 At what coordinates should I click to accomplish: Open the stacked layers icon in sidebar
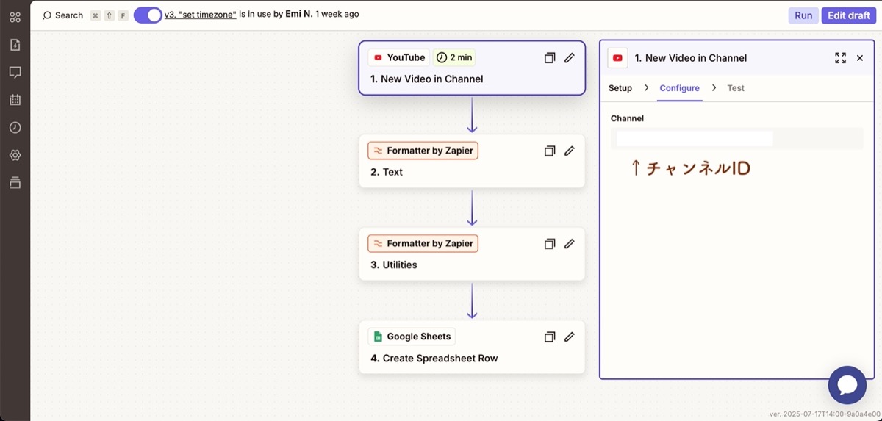tap(15, 182)
